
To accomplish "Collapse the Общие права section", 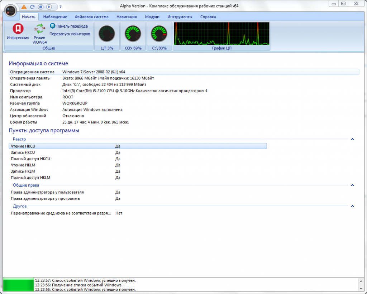I will (x=353, y=185).
